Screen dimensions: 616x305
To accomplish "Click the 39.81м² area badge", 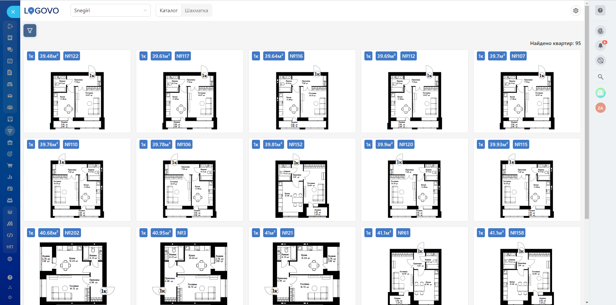I will click(273, 145).
